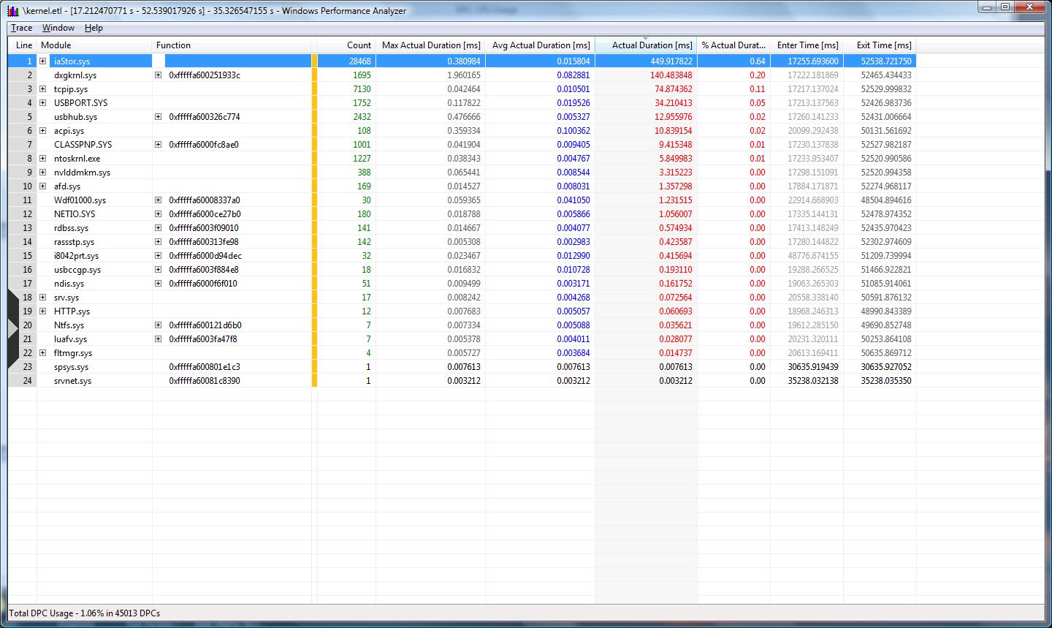Click exit time value 52538.721750
Screen dimensions: 1052x628
tap(886, 61)
